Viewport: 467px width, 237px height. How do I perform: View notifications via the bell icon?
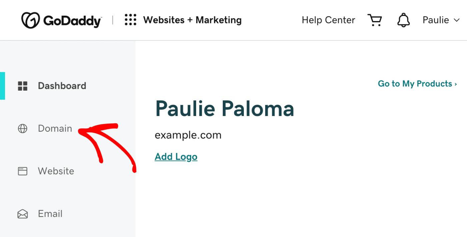(403, 20)
